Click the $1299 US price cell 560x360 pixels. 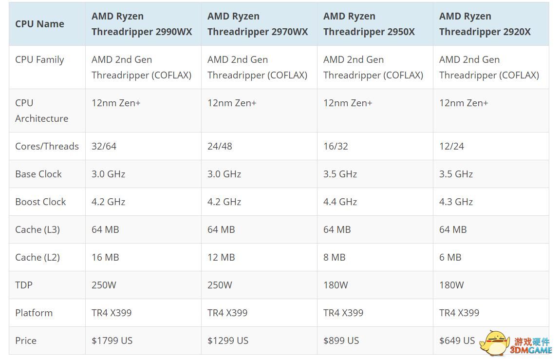[228, 341]
